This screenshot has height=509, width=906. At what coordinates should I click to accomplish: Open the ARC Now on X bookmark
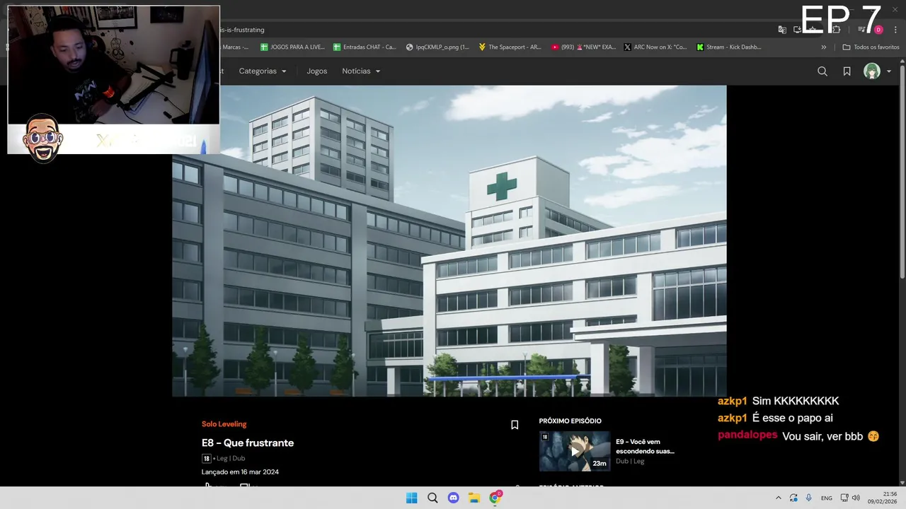click(655, 47)
